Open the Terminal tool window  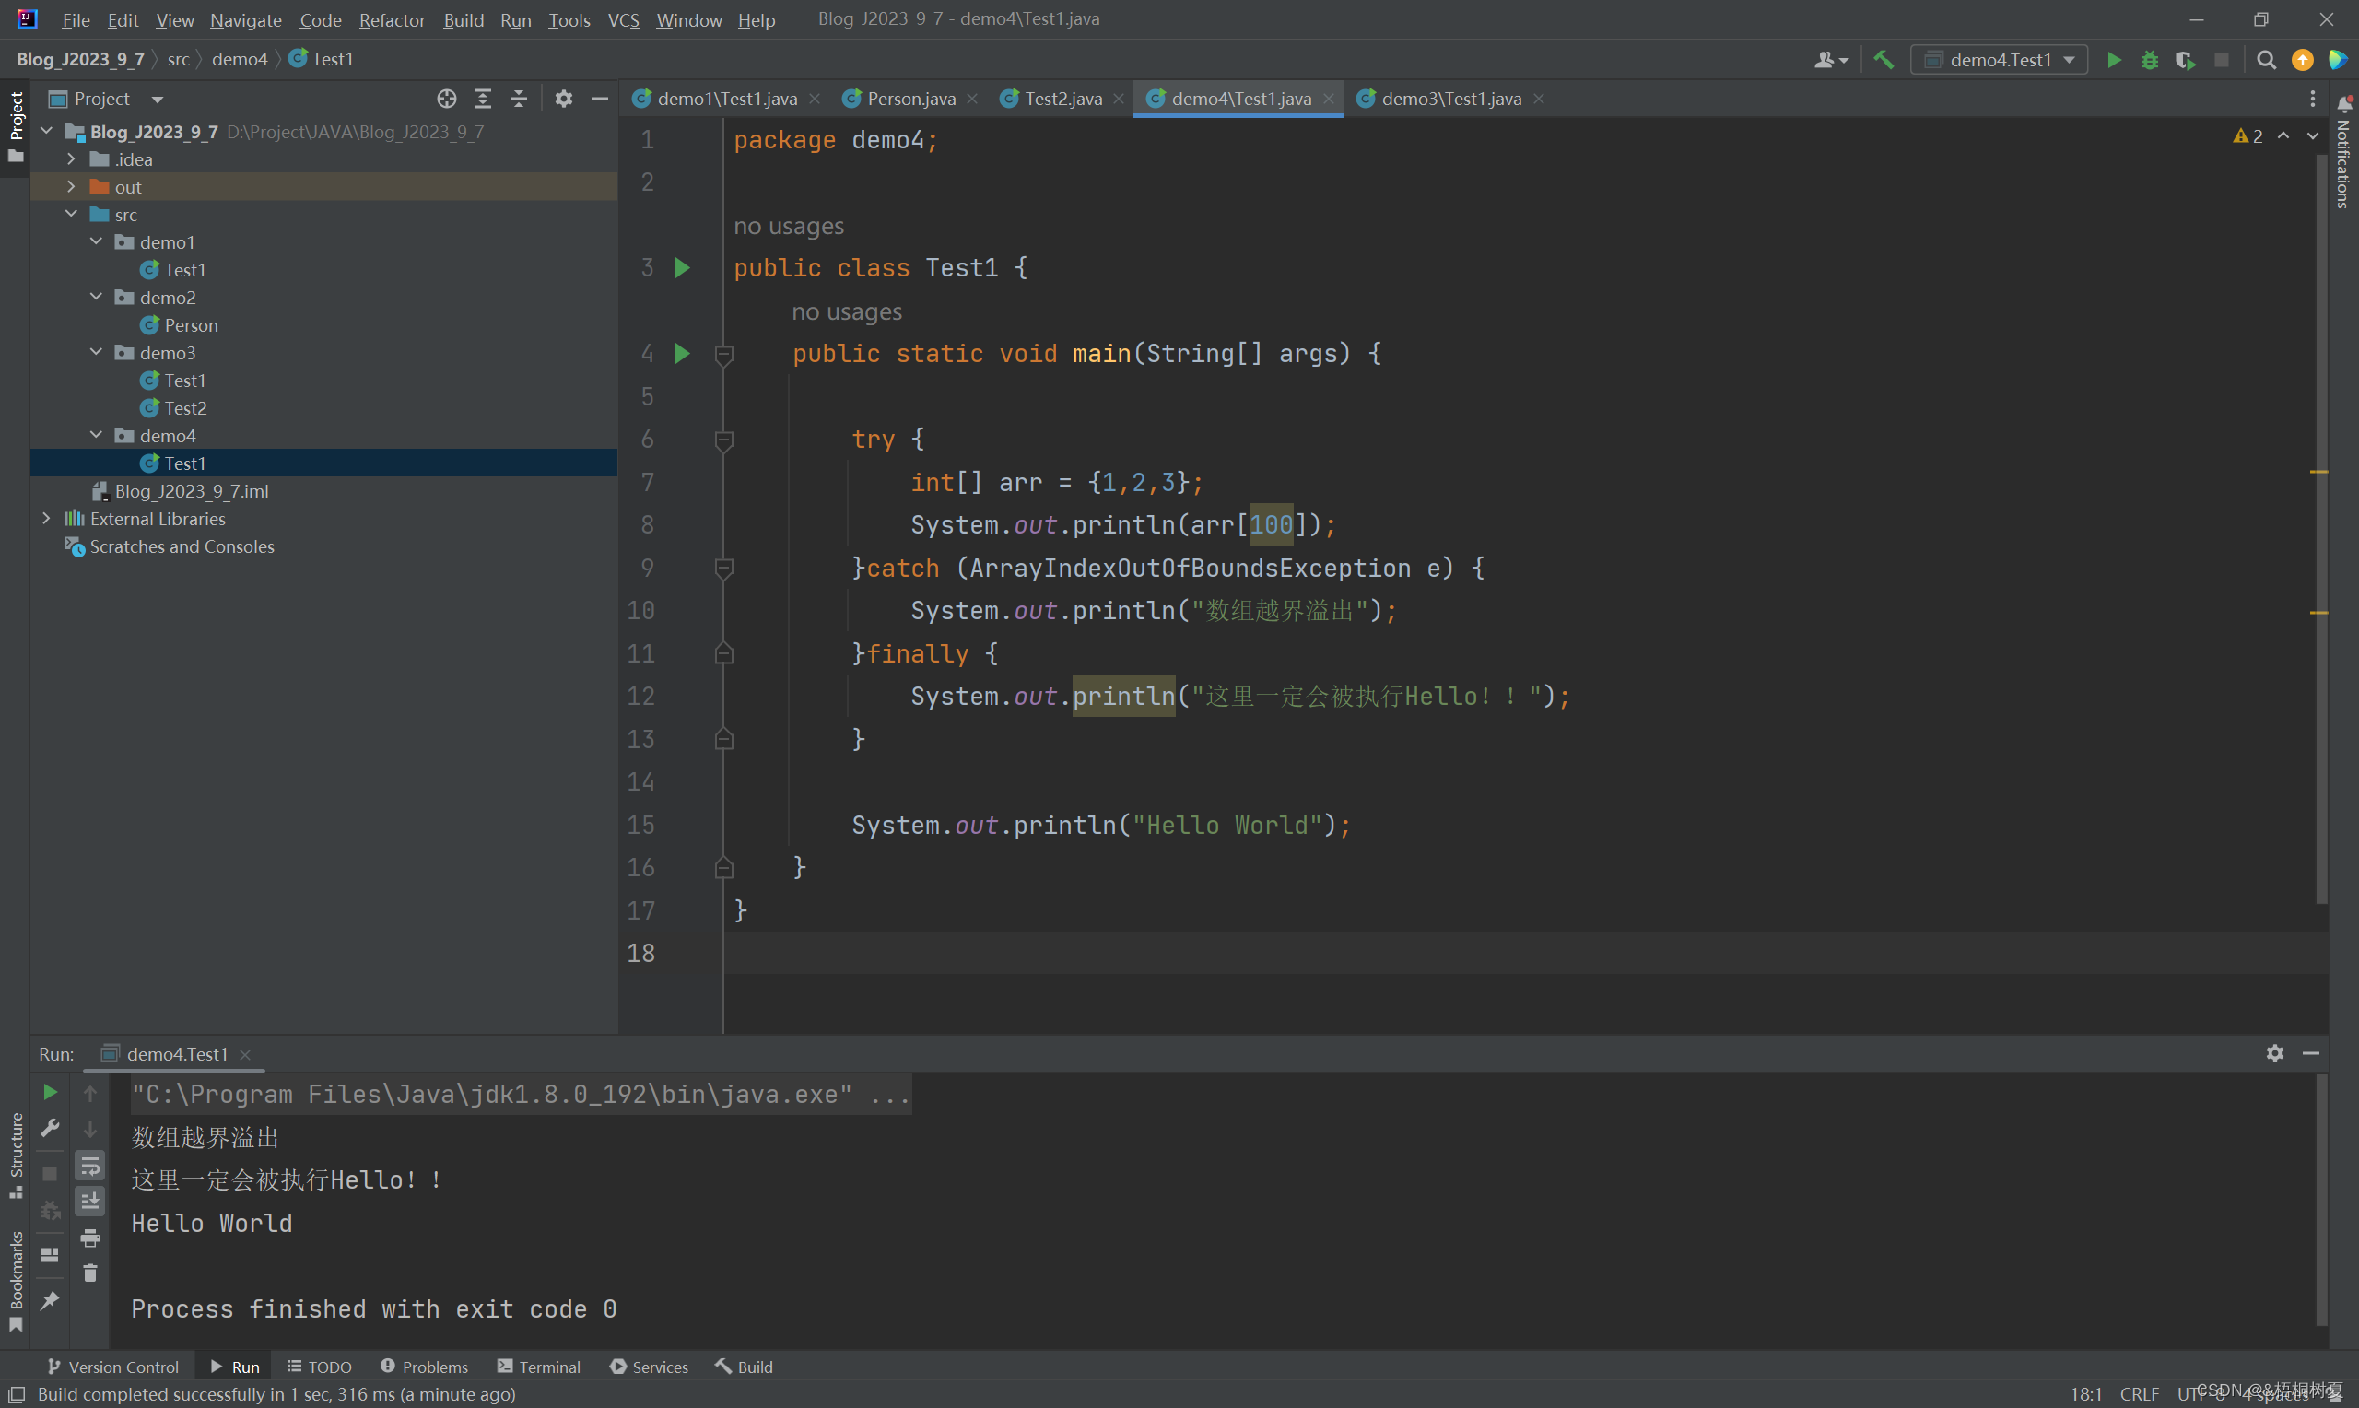(539, 1367)
